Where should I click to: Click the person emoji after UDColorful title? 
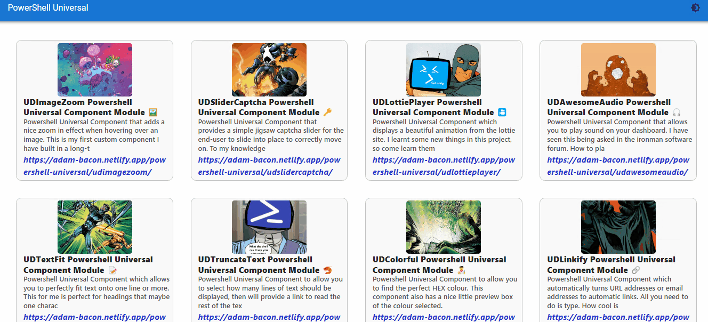click(x=462, y=270)
